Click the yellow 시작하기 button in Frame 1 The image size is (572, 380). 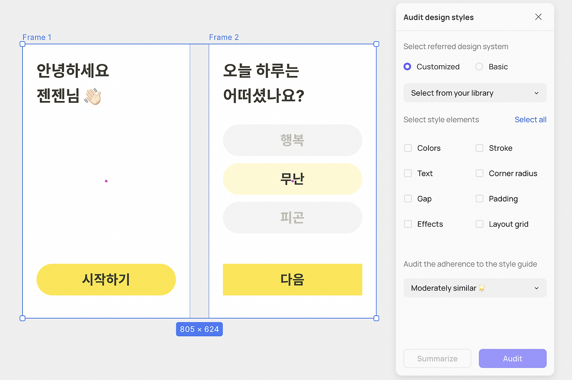click(x=106, y=279)
